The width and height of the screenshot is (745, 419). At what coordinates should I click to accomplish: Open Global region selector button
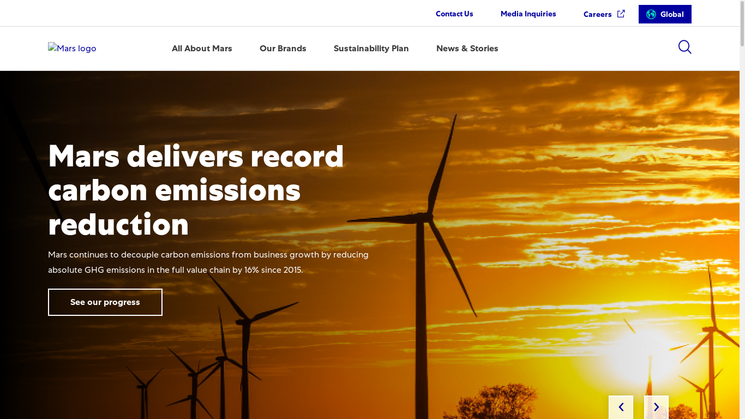coord(665,14)
